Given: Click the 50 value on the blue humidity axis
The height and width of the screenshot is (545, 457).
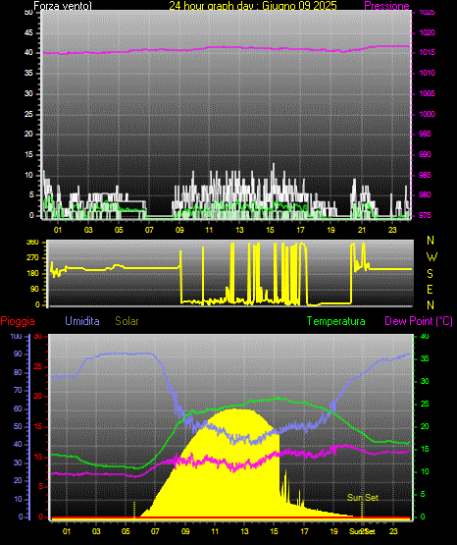Looking at the screenshot, I should 18,426.
